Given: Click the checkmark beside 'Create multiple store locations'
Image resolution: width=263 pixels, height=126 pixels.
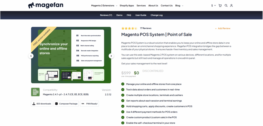Looking at the screenshot, I should click(123, 95).
